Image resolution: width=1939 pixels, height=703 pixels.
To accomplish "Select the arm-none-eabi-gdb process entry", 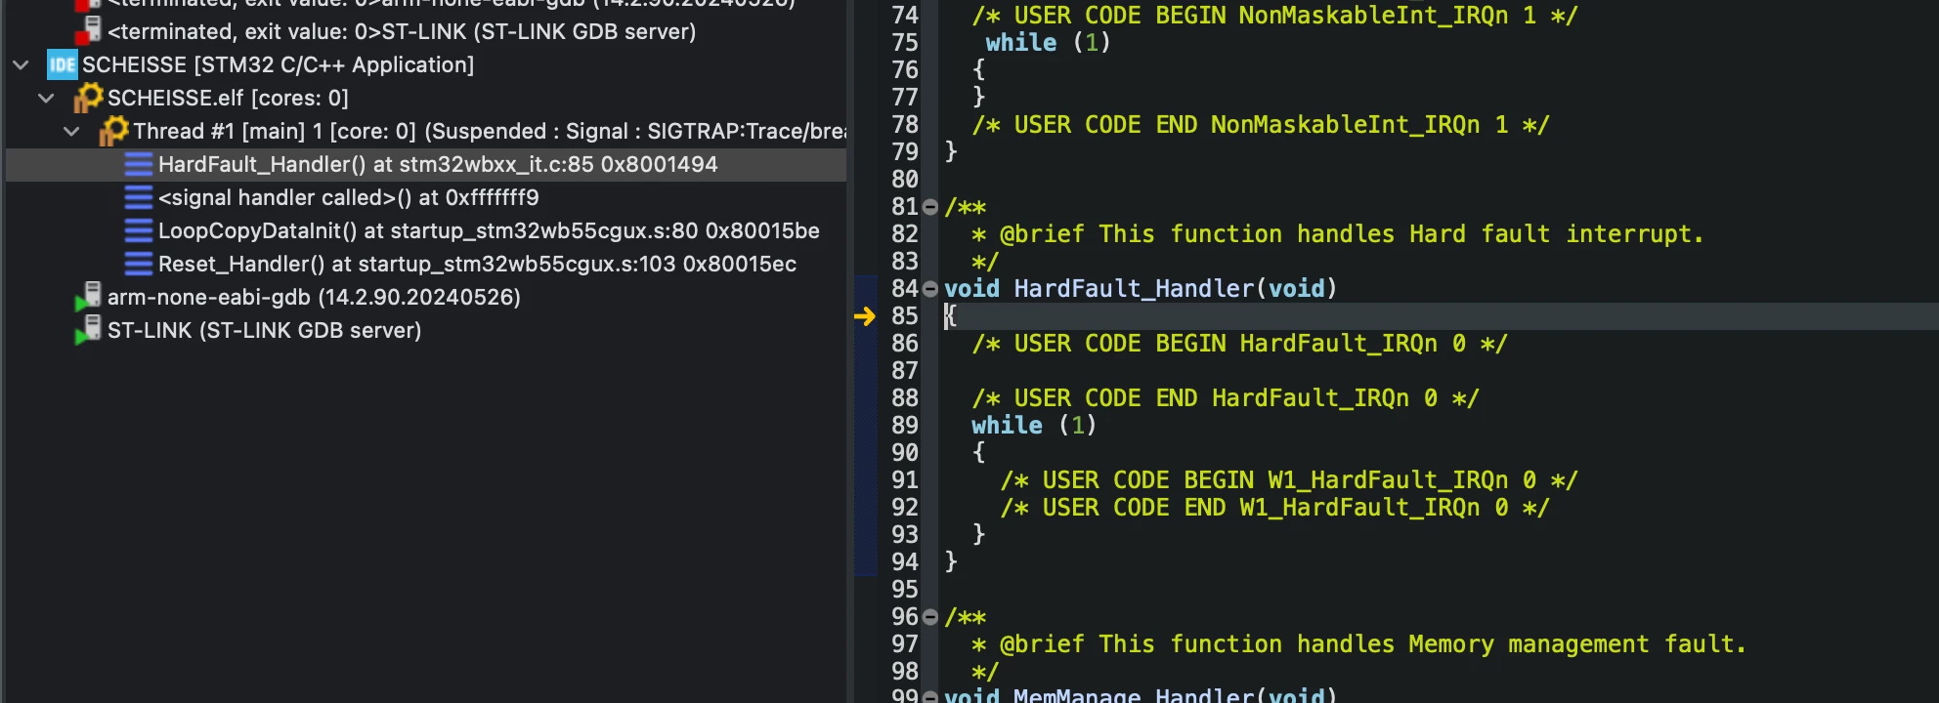I will pos(314,298).
